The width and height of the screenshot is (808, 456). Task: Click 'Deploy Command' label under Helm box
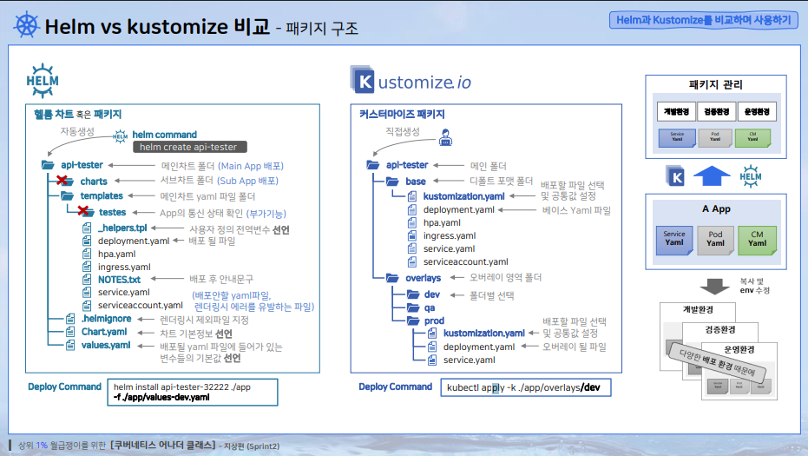[x=64, y=387]
